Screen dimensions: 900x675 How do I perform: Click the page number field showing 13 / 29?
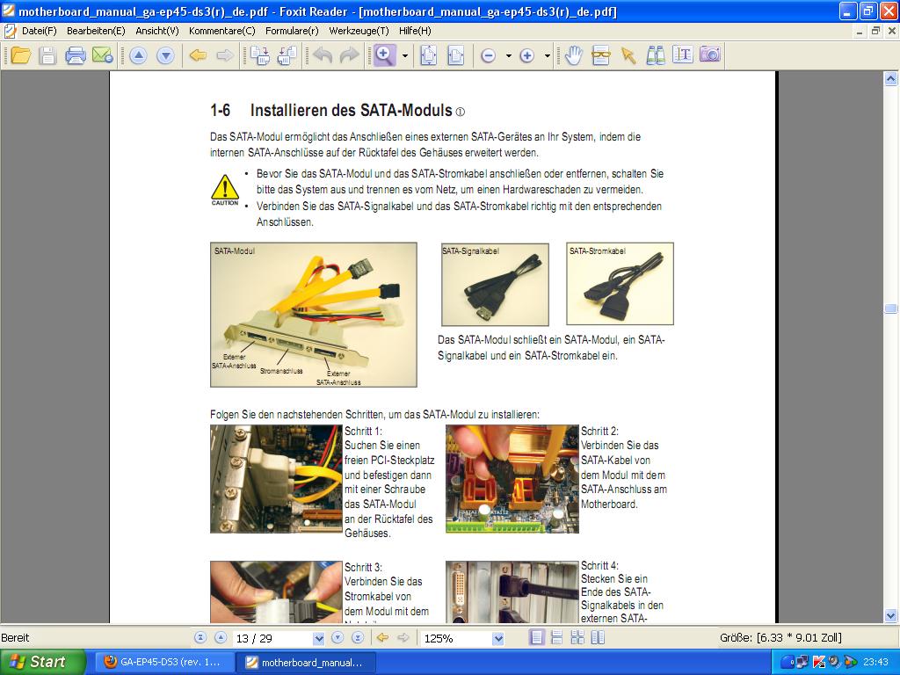click(x=272, y=638)
